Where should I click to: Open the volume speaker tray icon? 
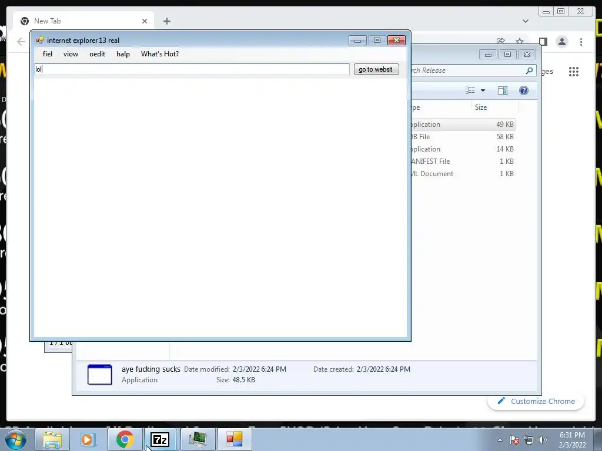point(542,440)
